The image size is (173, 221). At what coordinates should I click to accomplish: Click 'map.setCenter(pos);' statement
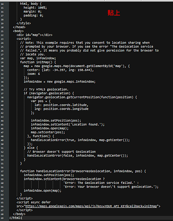coord(48,132)
